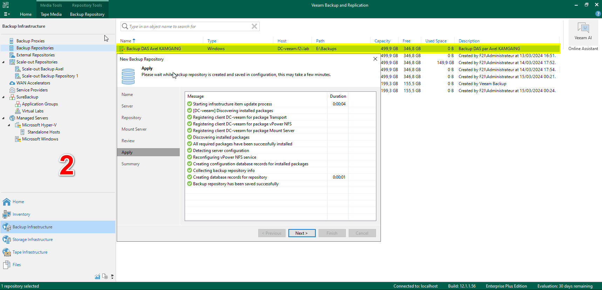Click the Tape Infrastructure view icon
The image size is (602, 290).
tap(7, 252)
